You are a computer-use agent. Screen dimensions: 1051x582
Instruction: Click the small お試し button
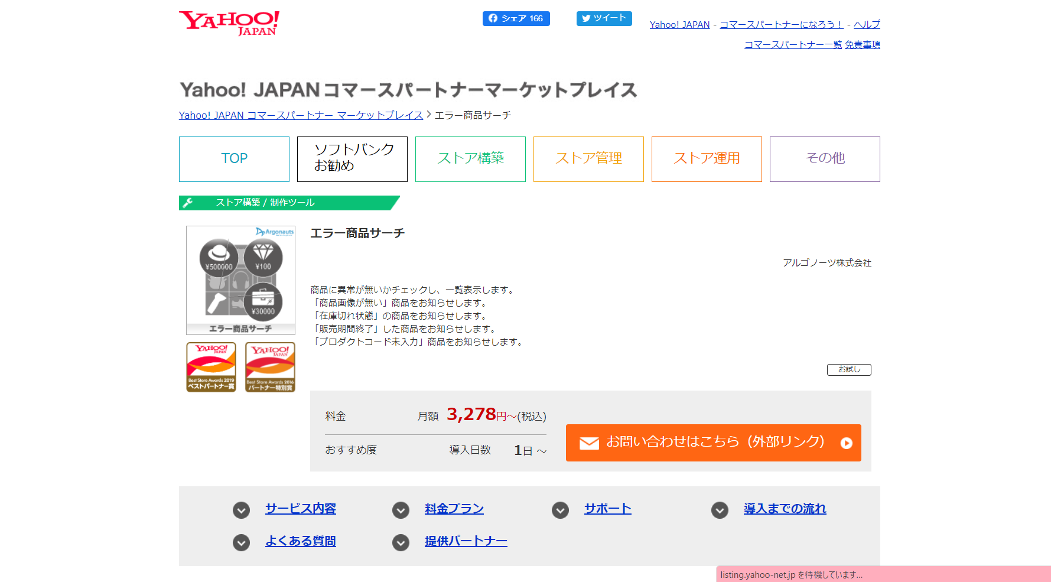pyautogui.click(x=849, y=369)
